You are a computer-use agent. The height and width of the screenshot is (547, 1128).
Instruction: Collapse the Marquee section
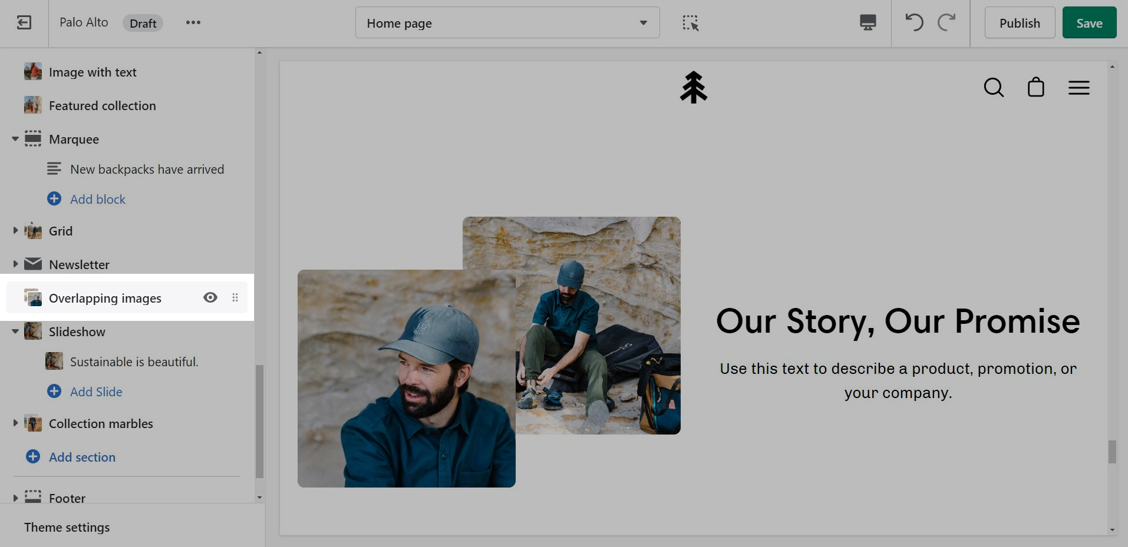coord(15,140)
